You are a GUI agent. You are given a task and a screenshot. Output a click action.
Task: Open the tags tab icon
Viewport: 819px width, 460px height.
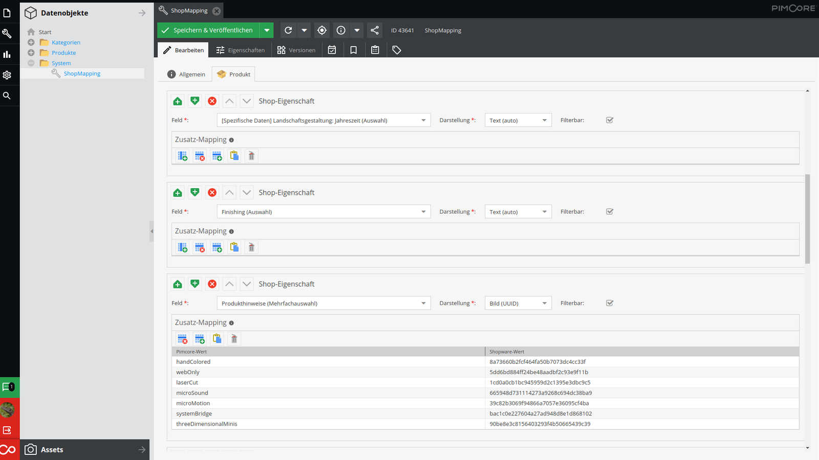[397, 50]
